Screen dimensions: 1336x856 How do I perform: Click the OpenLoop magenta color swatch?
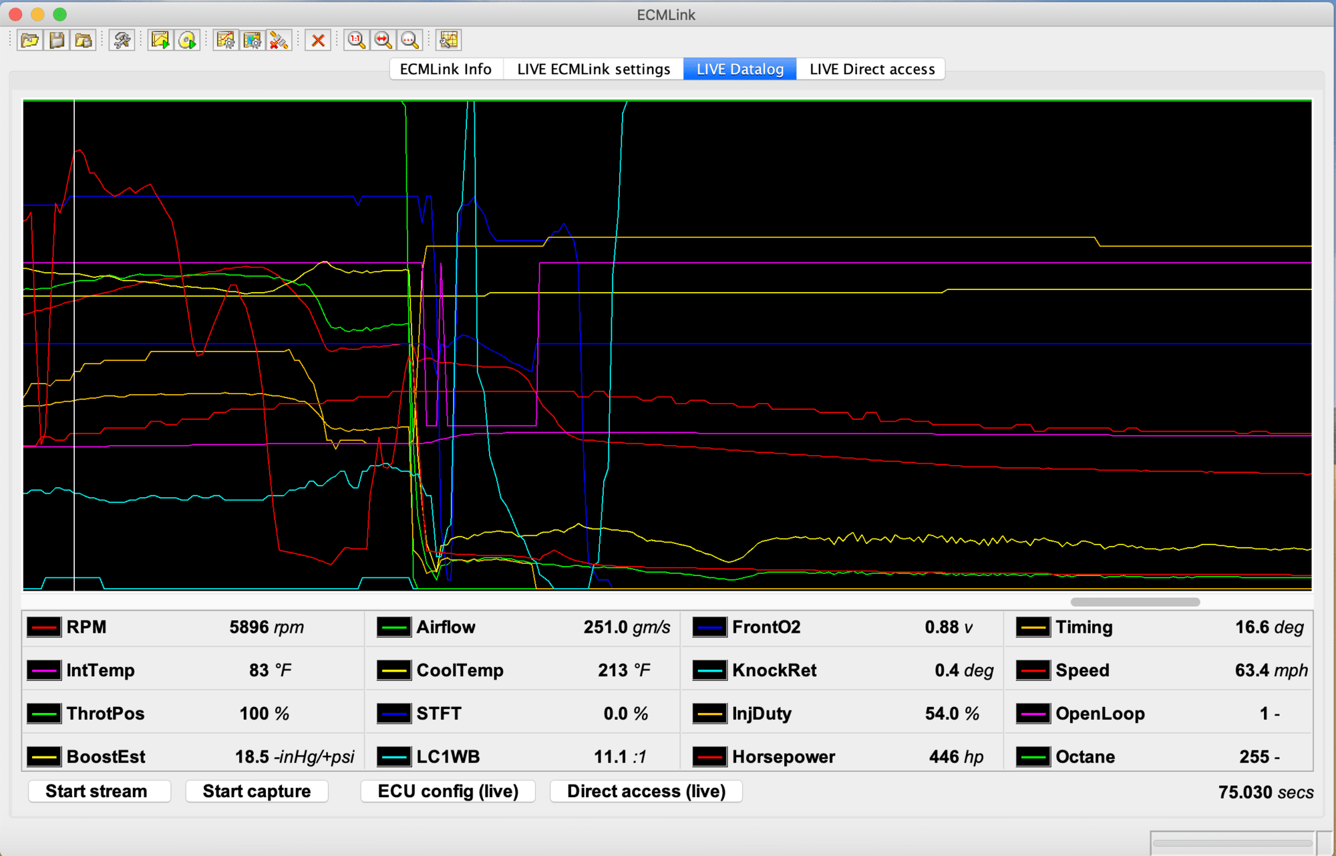[x=1033, y=714]
